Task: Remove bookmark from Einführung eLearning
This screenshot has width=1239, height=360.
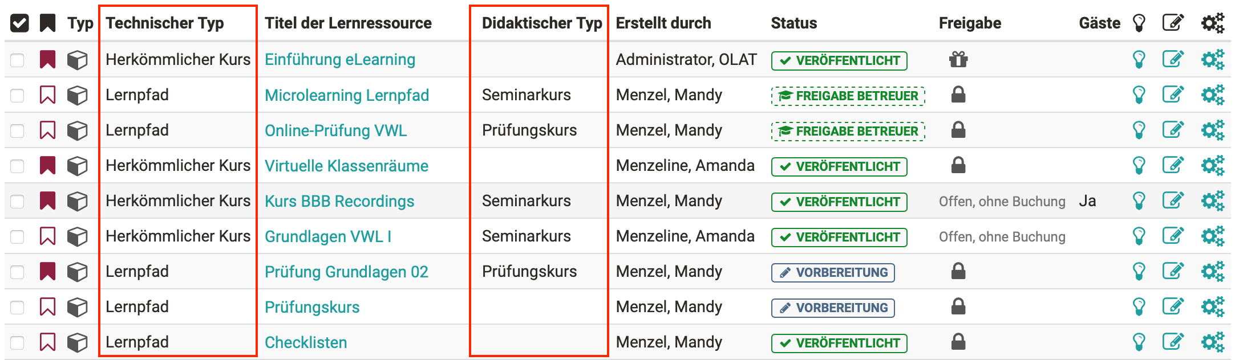Action: [x=47, y=59]
